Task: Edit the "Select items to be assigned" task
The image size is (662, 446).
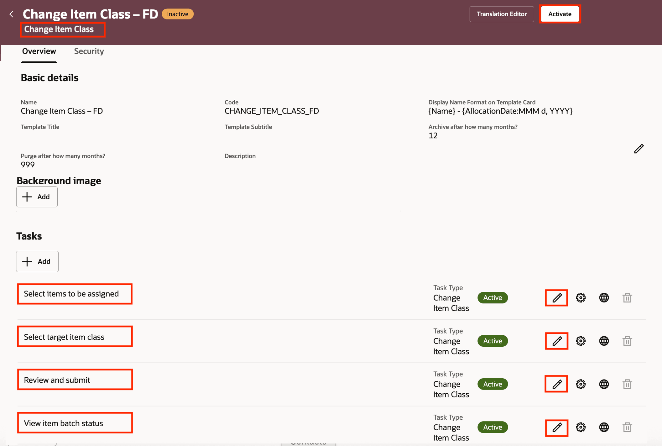Action: pyautogui.click(x=556, y=297)
